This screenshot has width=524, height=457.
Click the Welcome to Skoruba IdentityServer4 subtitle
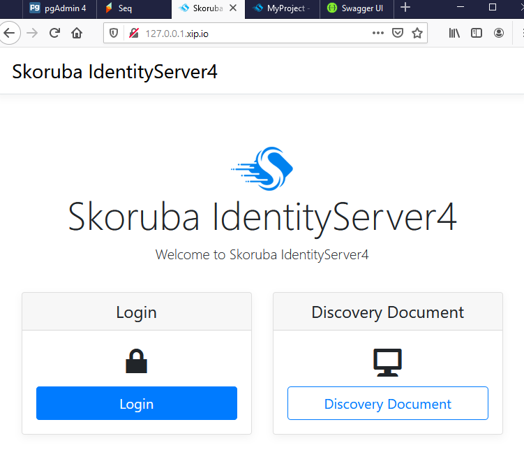262,255
